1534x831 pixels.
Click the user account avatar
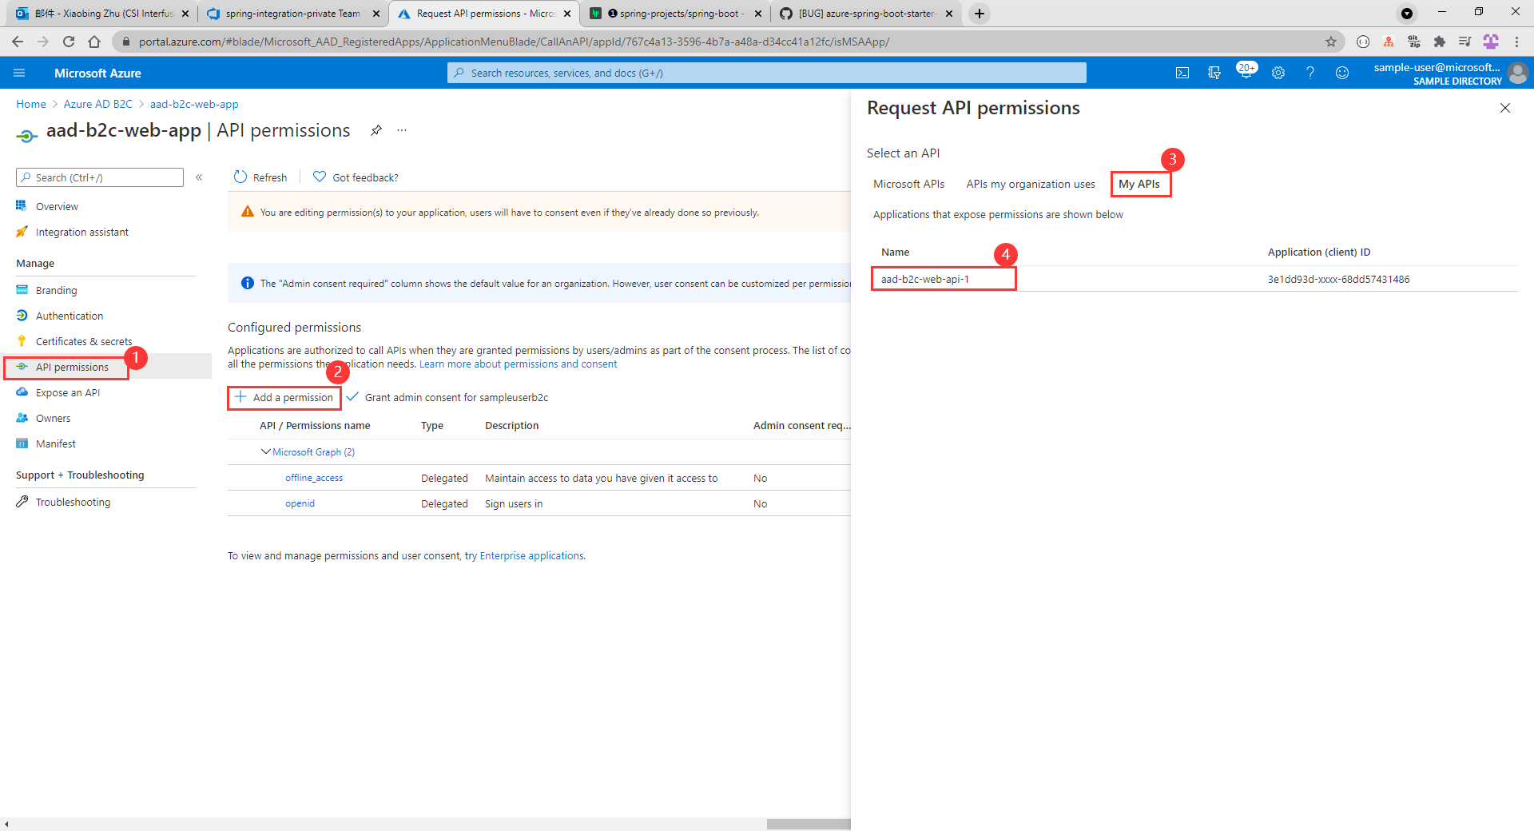pos(1517,74)
